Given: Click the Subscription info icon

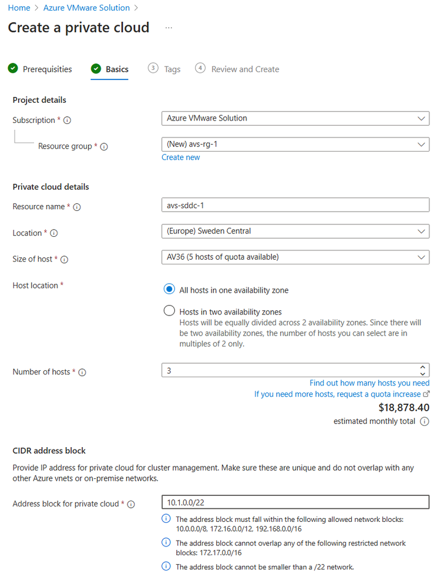Looking at the screenshot, I should [67, 120].
